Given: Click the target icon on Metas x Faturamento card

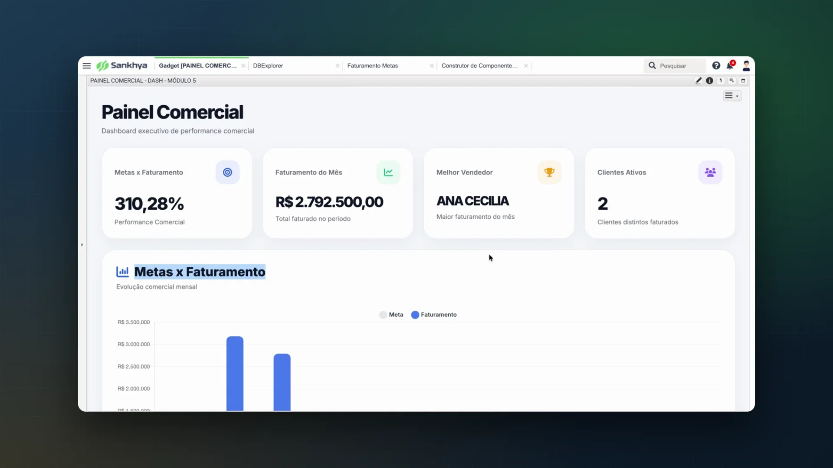Looking at the screenshot, I should 227,172.
